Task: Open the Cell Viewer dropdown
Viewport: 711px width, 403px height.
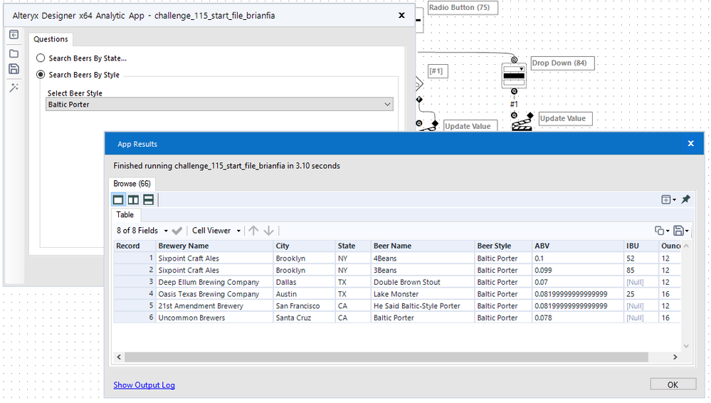Action: pyautogui.click(x=216, y=231)
